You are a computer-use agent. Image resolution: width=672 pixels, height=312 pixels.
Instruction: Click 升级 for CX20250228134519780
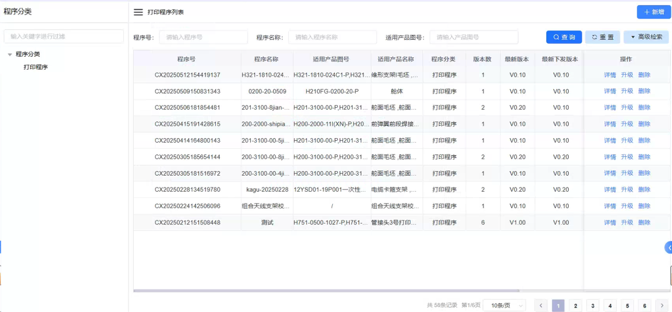627,189
